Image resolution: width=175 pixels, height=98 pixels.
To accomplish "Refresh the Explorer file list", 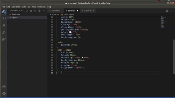I will (x=35, y=11).
